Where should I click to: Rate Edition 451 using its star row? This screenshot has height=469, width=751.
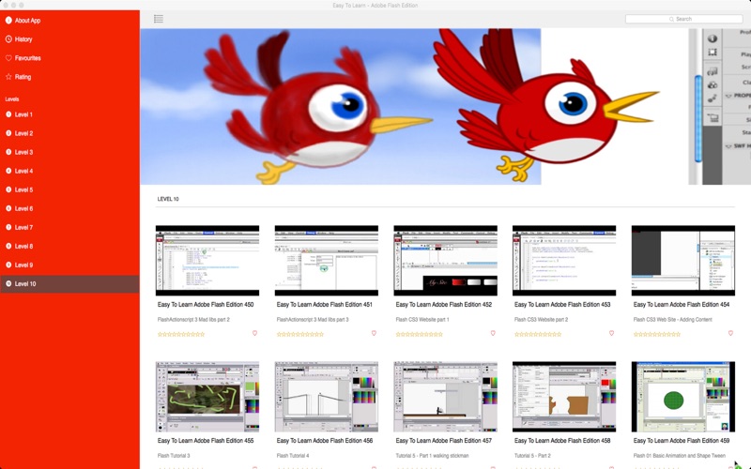(300, 335)
